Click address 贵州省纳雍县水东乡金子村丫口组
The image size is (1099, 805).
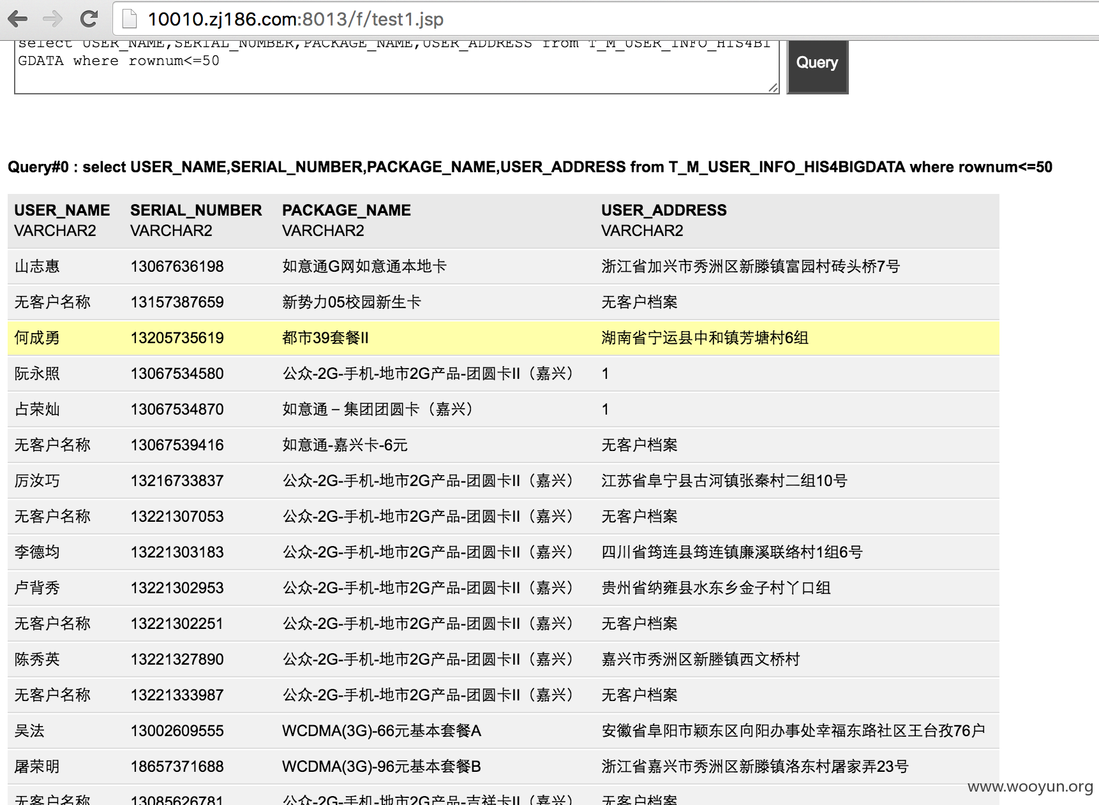(716, 587)
